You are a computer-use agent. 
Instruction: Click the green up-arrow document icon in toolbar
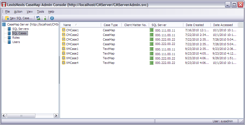point(45,18)
